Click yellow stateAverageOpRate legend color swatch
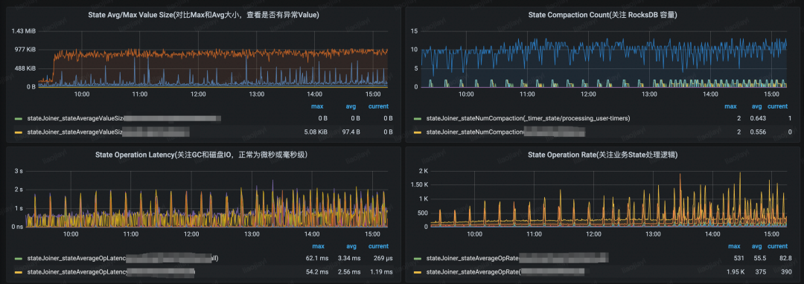Screen dimensions: 804x284 tap(418, 271)
